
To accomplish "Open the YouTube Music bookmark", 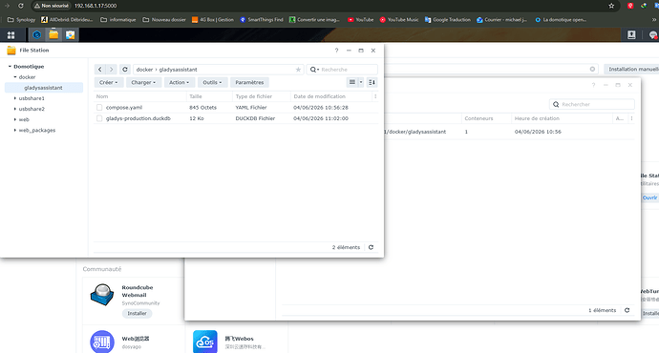I will click(x=399, y=19).
